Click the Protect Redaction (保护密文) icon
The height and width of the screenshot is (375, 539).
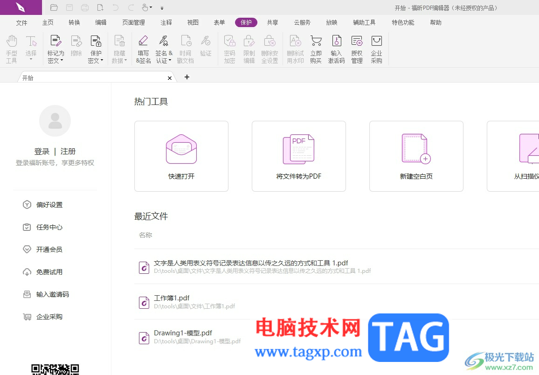click(96, 41)
